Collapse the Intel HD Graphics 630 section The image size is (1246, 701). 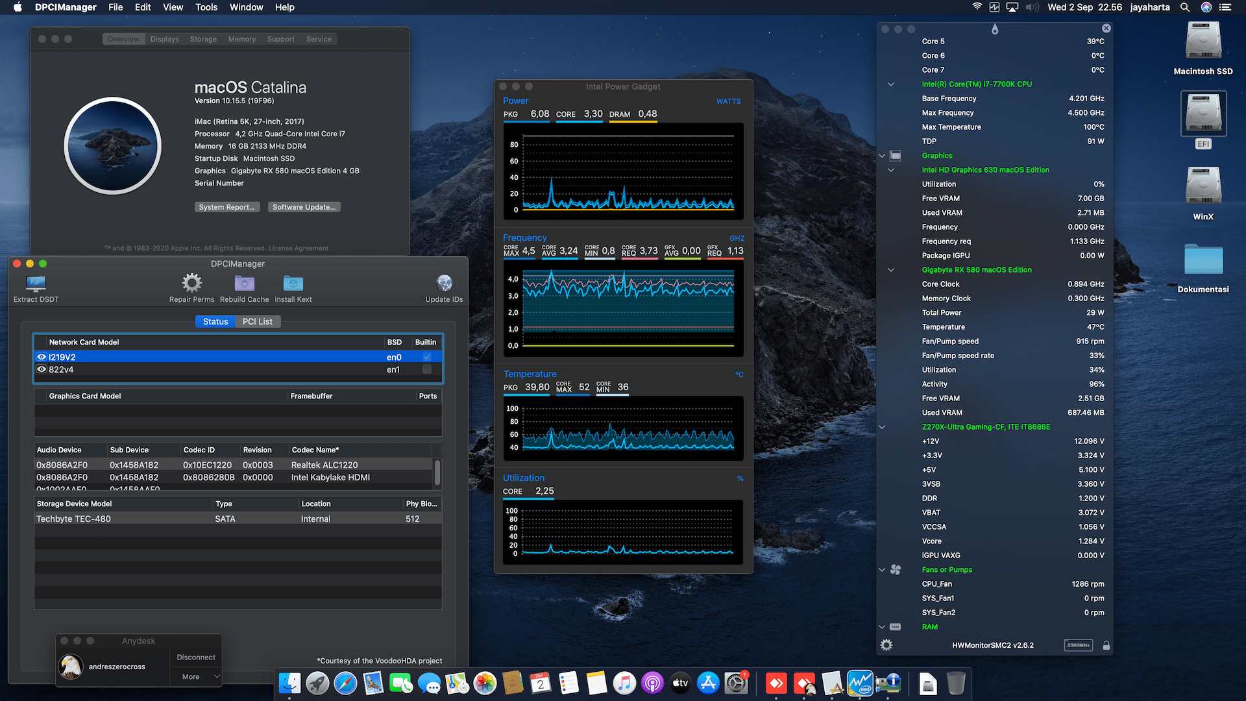890,170
